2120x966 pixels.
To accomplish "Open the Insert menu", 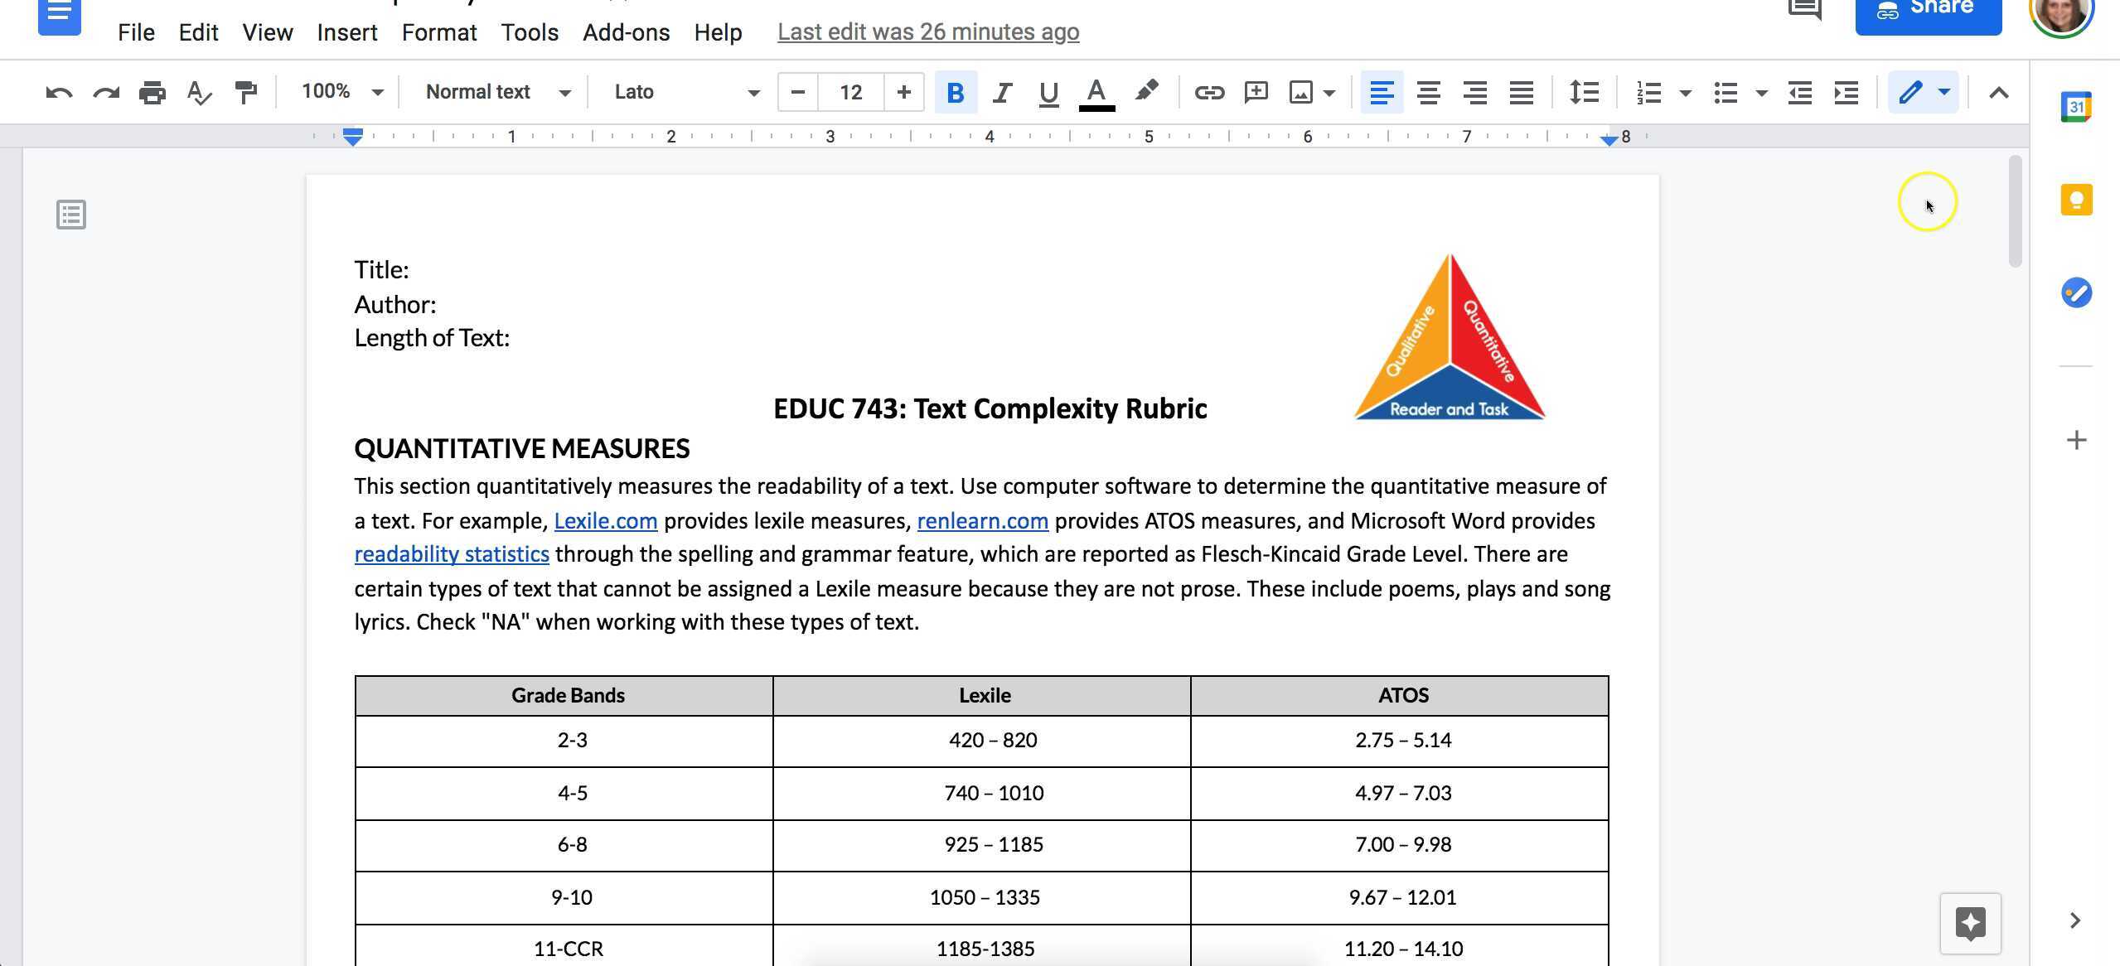I will point(347,31).
